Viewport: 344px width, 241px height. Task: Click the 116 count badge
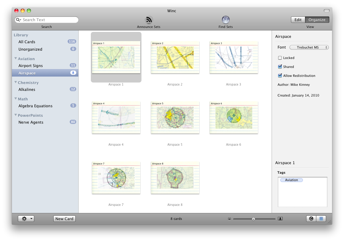(x=72, y=41)
